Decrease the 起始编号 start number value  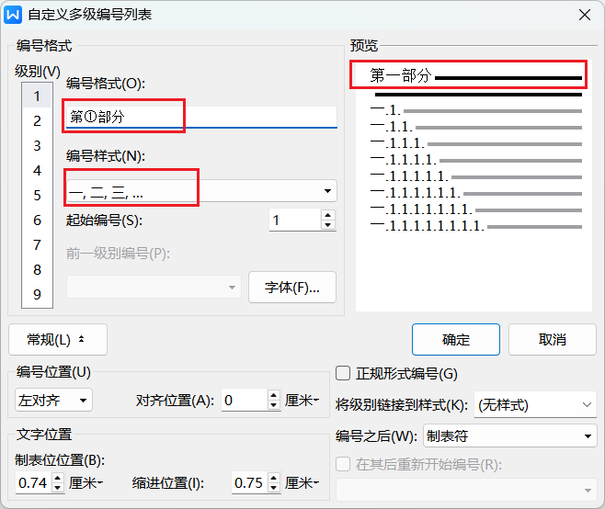(x=328, y=225)
